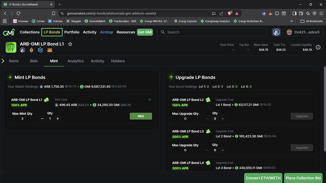This screenshot has width=326, height=183.
Task: Click the mint cost refresh icon
Action: point(150,100)
